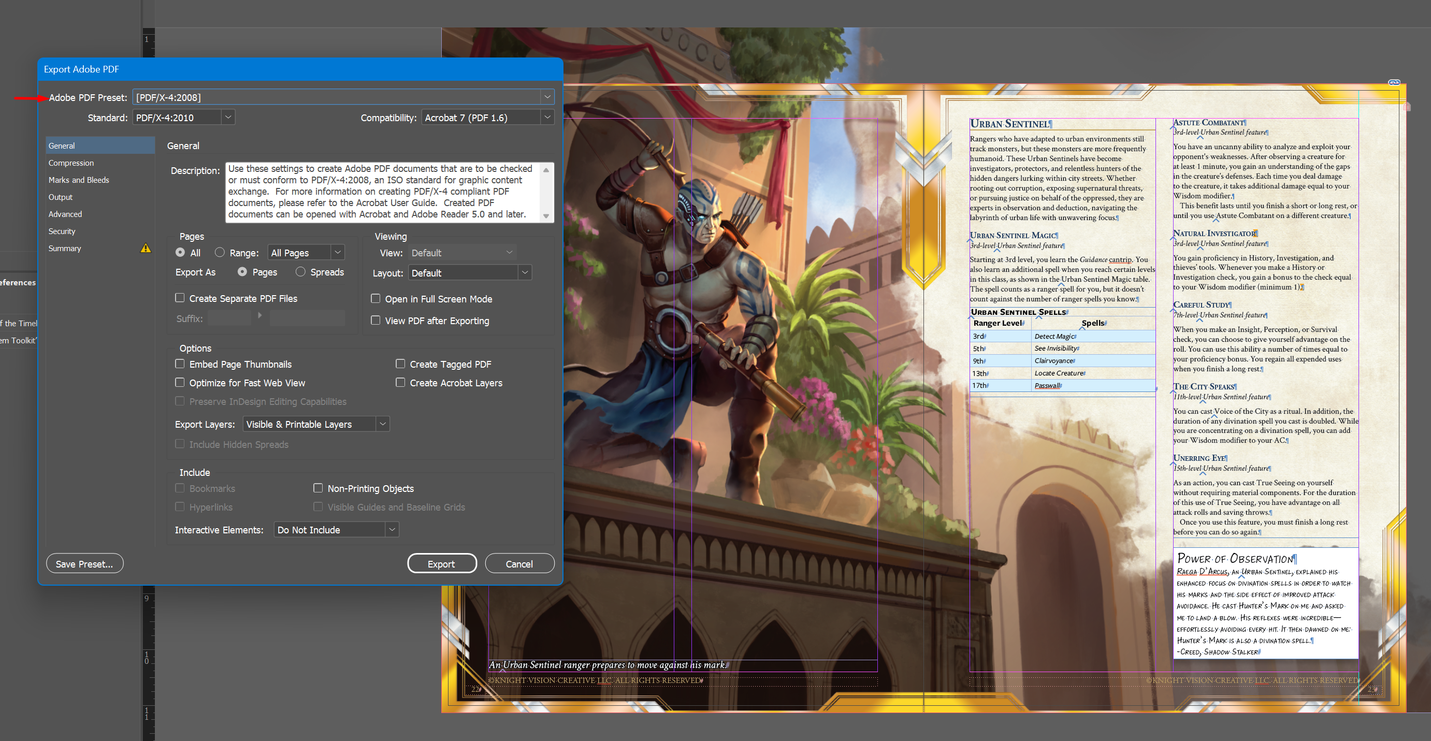
Task: Click the Save Preset button
Action: coord(84,563)
